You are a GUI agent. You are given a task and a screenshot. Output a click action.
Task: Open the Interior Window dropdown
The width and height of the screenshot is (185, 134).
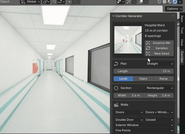[144, 125]
